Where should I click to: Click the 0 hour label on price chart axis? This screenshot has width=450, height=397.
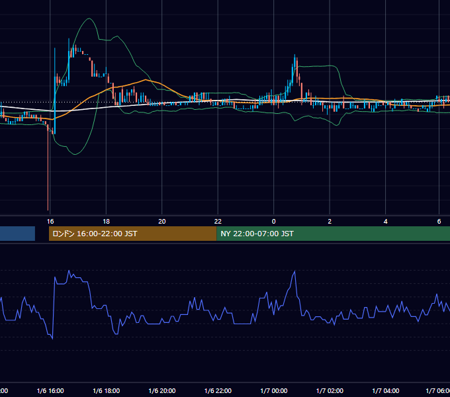[x=274, y=222]
